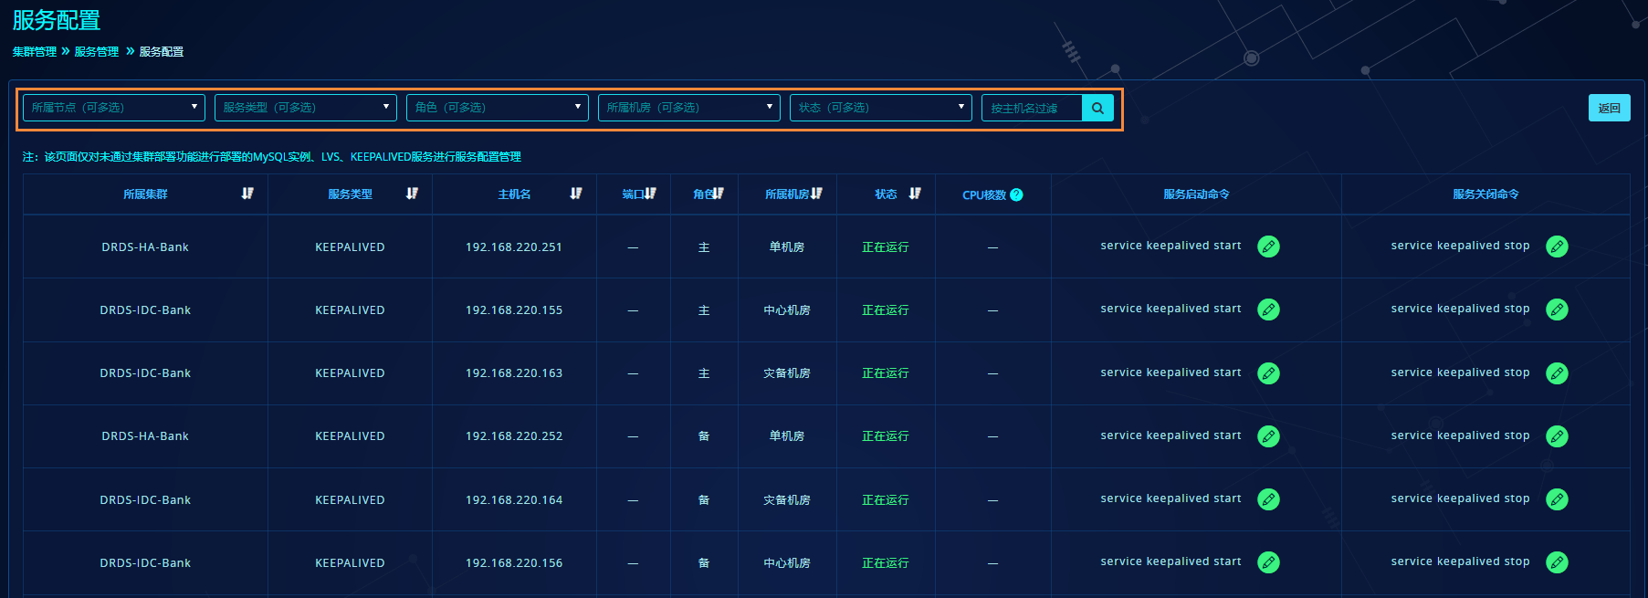Viewport: 1648px width, 598px height.
Task: Sort by 所属机房 column icon
Action: click(816, 194)
